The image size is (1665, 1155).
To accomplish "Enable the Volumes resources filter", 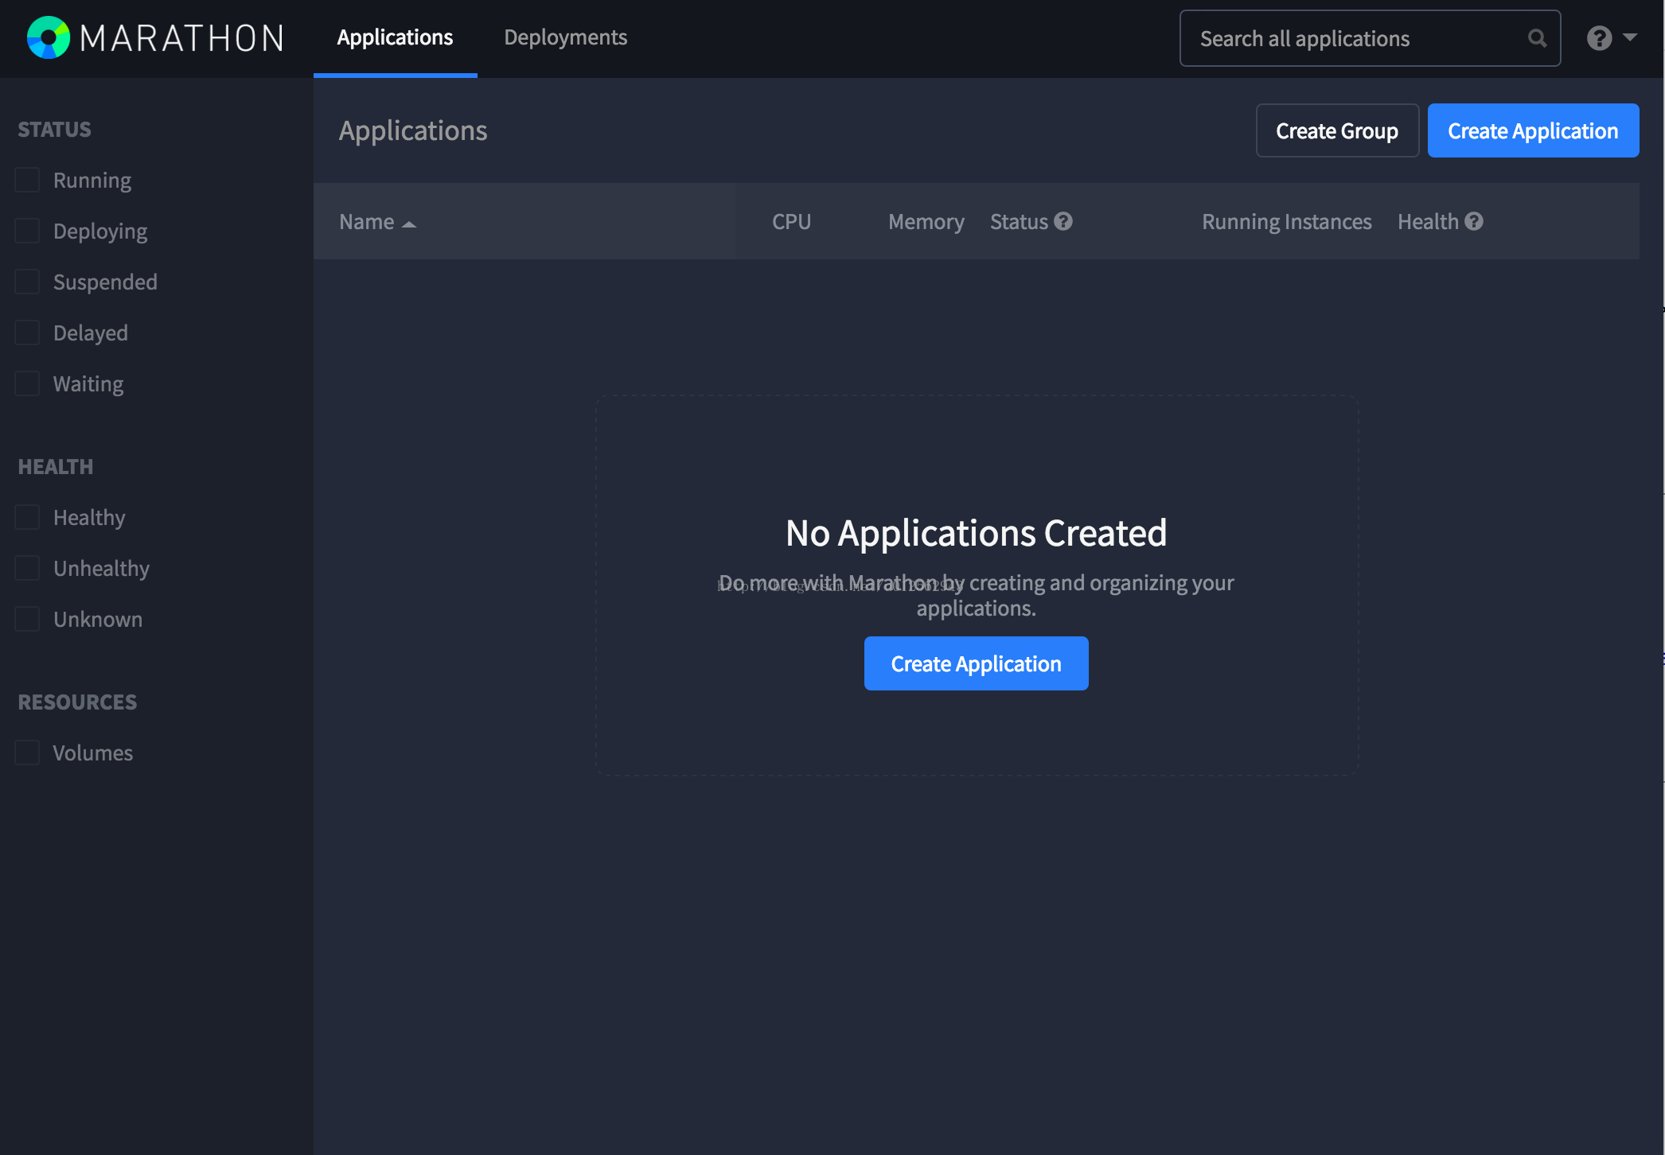I will [x=27, y=752].
